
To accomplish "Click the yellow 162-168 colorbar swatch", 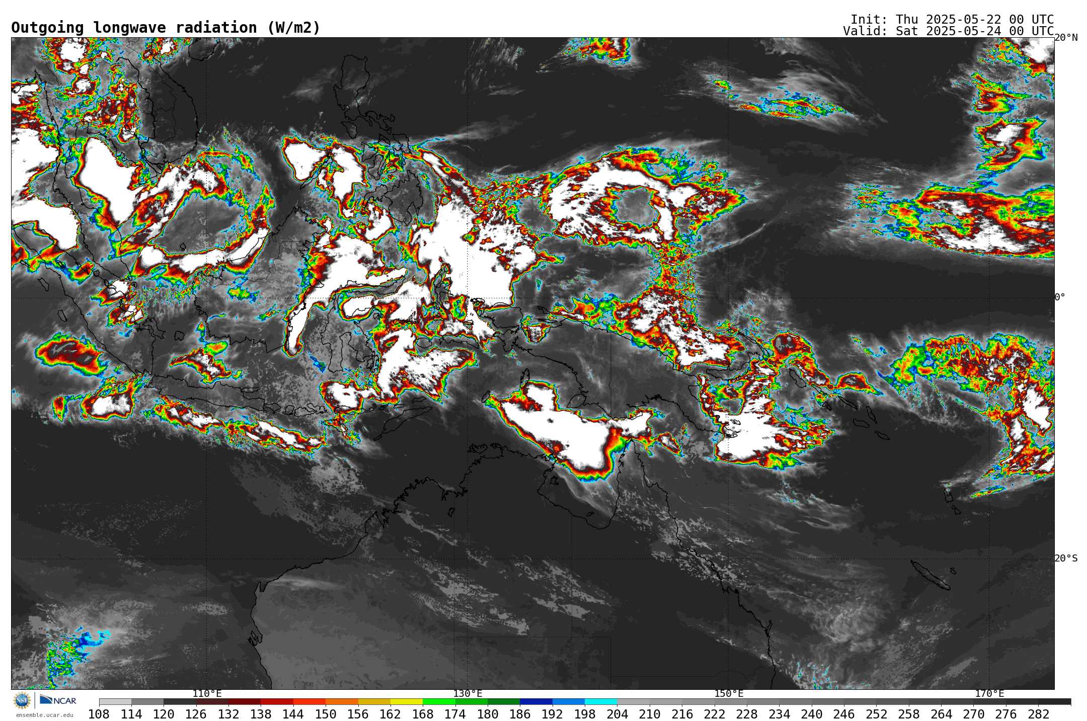I will (x=407, y=701).
